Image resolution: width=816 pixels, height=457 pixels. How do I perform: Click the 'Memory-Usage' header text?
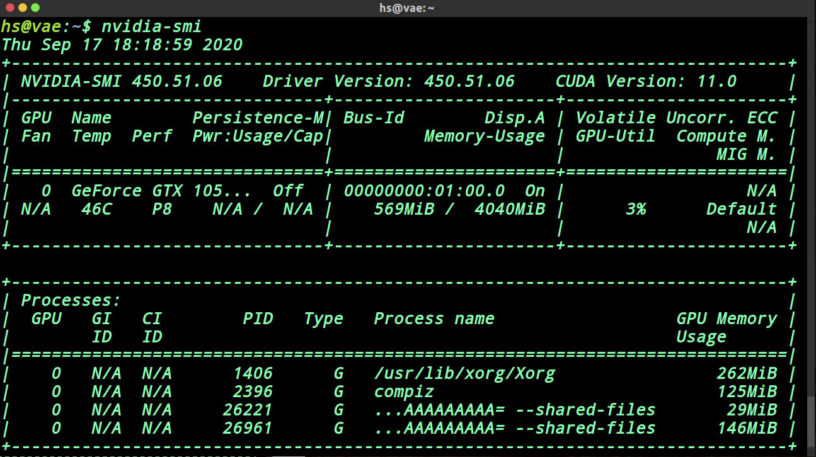(x=485, y=136)
